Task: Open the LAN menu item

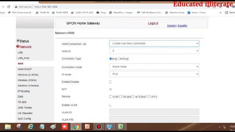Action: pyautogui.click(x=20, y=52)
